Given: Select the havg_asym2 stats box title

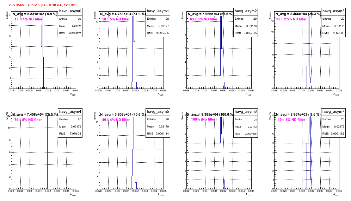Looking at the screenshot, I should (x=246, y=11).
